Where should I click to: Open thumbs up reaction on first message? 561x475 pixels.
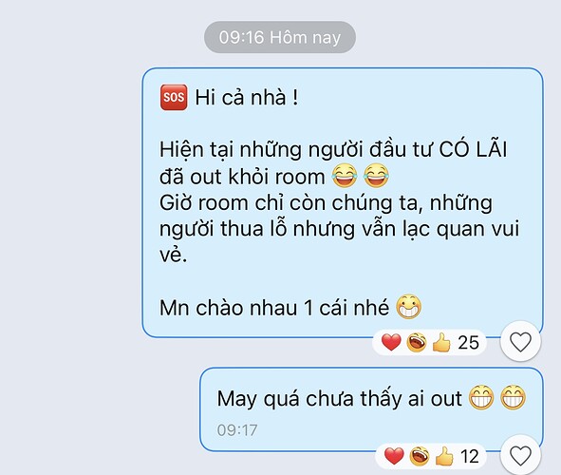[441, 342]
